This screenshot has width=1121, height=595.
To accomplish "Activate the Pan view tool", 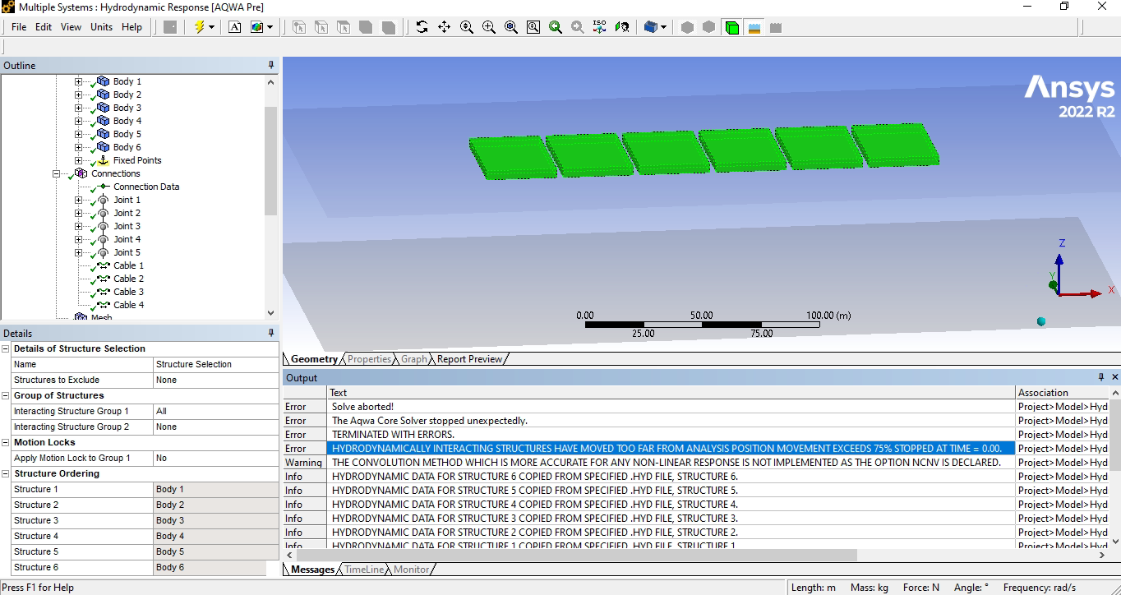I will [444, 27].
